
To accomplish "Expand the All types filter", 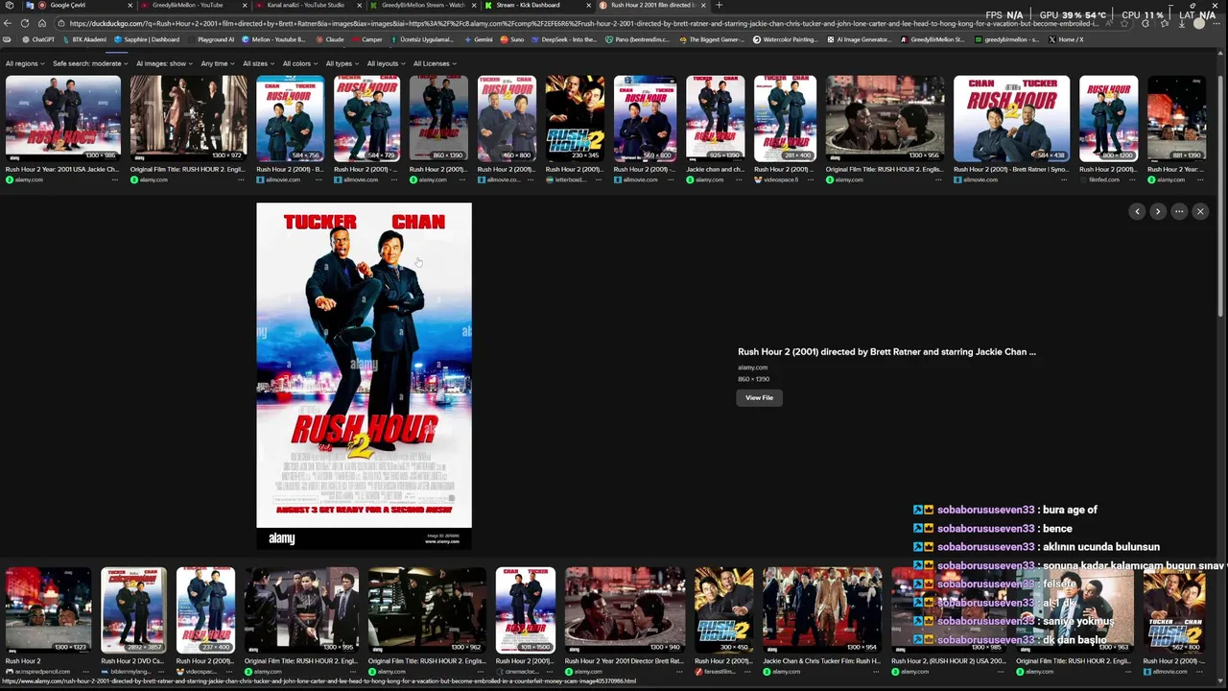I will (x=342, y=63).
